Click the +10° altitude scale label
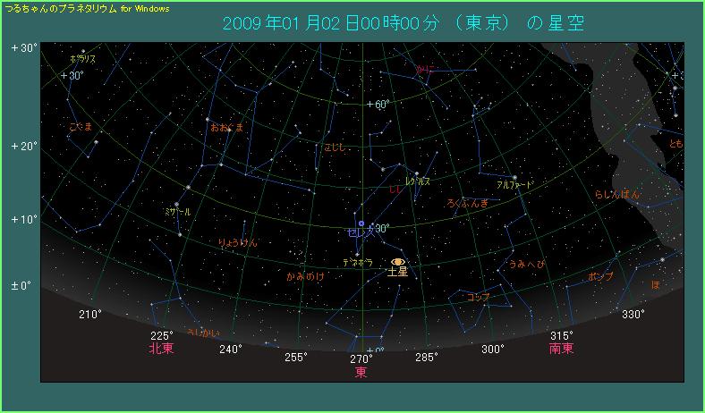The width and height of the screenshot is (705, 413). click(x=25, y=219)
